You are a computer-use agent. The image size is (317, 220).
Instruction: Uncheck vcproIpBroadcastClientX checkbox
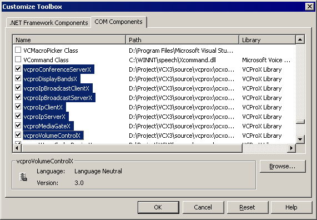tap(18, 88)
